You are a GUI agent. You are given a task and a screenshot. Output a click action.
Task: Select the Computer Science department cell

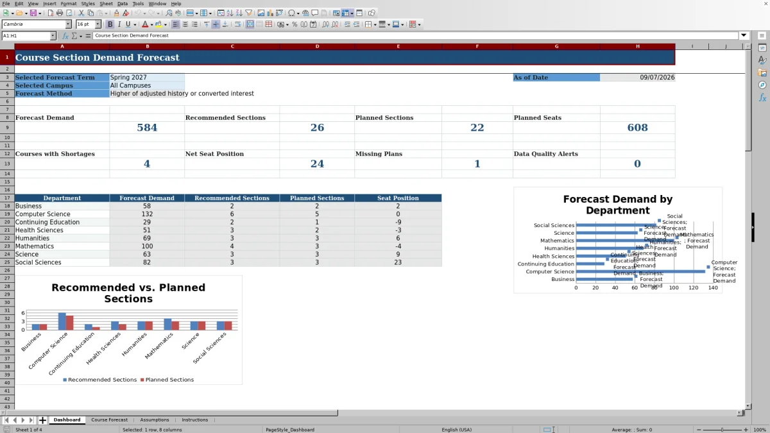click(62, 214)
